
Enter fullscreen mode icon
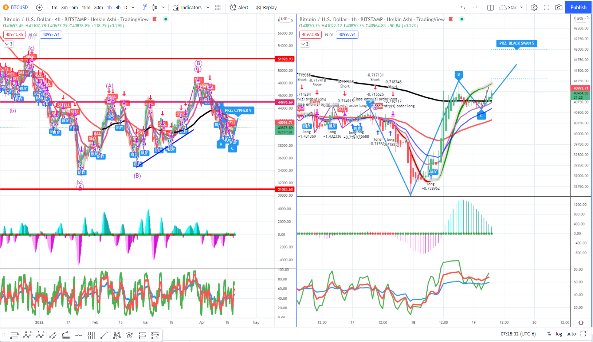pyautogui.click(x=546, y=7)
